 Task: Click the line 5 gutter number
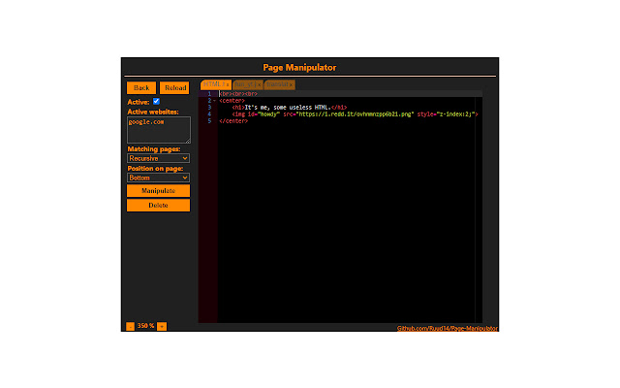coord(209,120)
